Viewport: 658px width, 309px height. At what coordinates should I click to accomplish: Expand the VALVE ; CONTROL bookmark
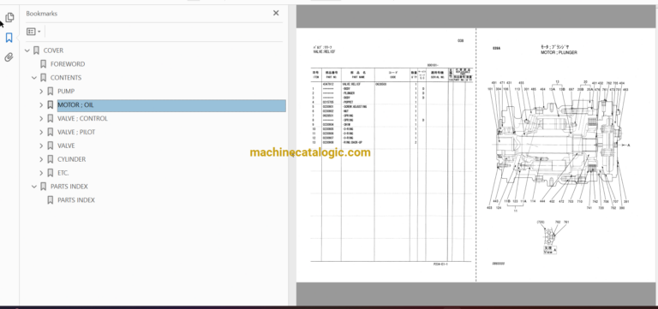[41, 118]
